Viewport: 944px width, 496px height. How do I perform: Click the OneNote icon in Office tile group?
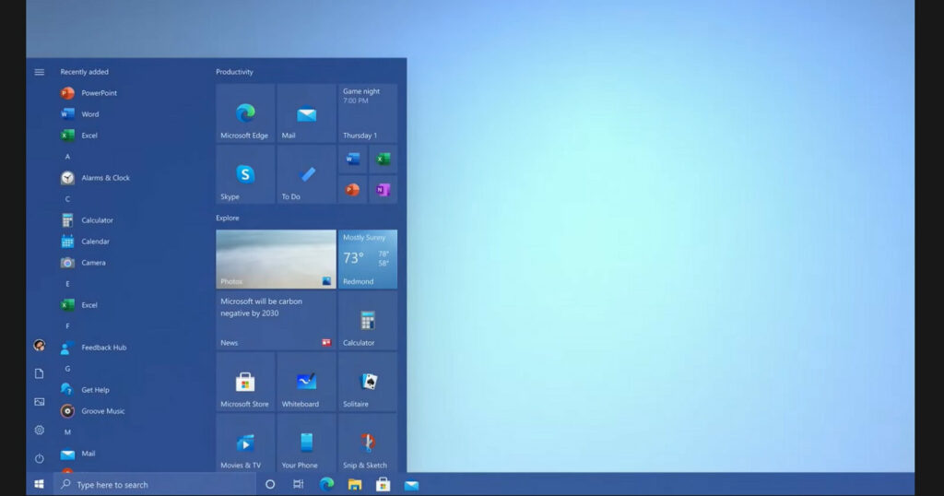tap(383, 190)
